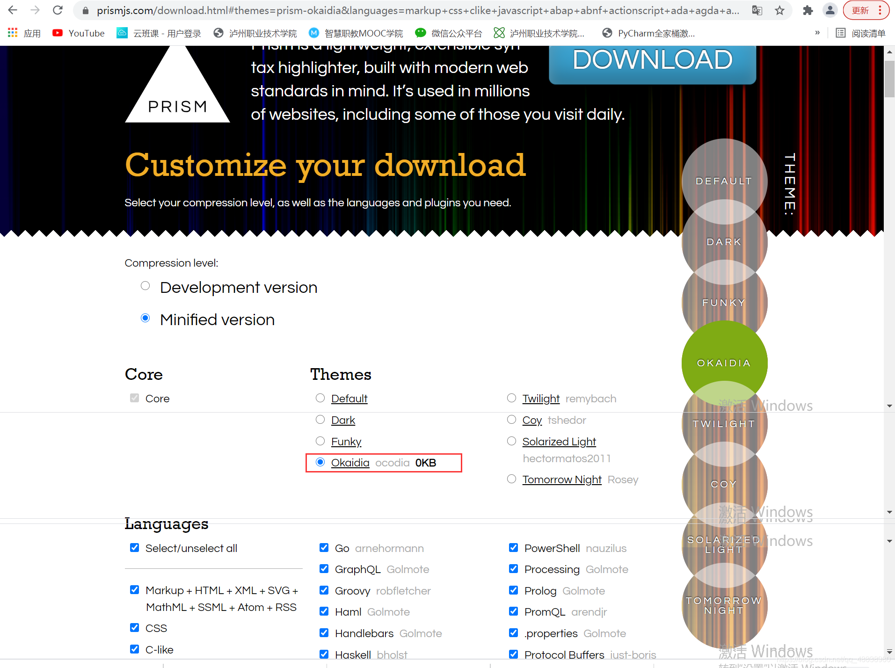Open the Solarized Light theme link
Image resolution: width=895 pixels, height=668 pixels.
coord(559,442)
